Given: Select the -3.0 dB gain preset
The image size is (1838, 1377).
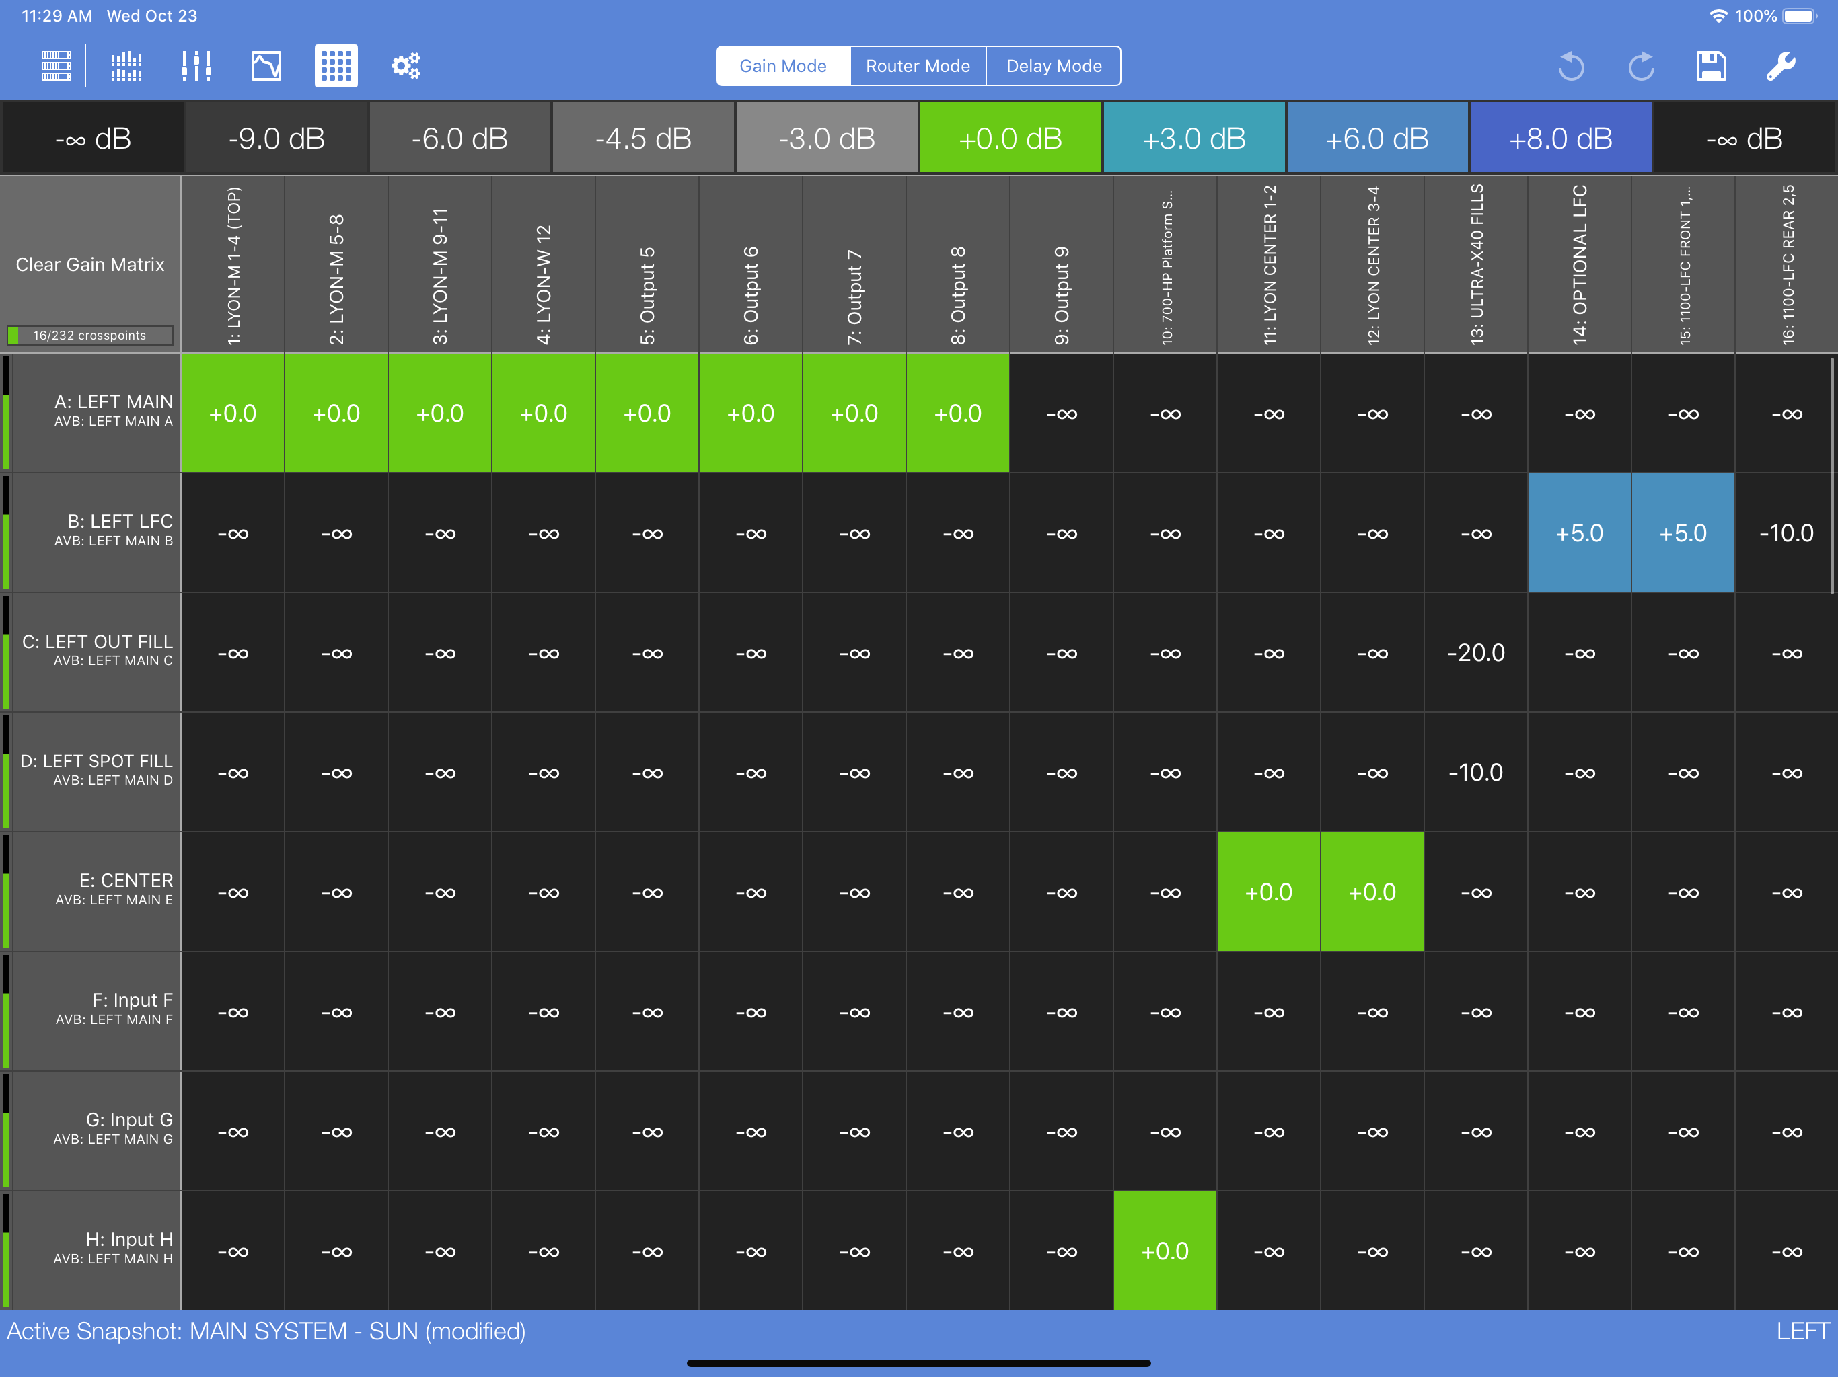Looking at the screenshot, I should [x=827, y=138].
